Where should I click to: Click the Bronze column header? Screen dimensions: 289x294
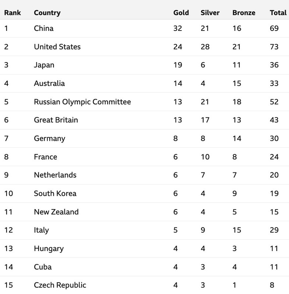pos(244,13)
